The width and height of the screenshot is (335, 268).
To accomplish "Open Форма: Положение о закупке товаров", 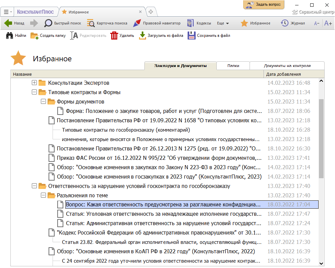I will 164,111.
